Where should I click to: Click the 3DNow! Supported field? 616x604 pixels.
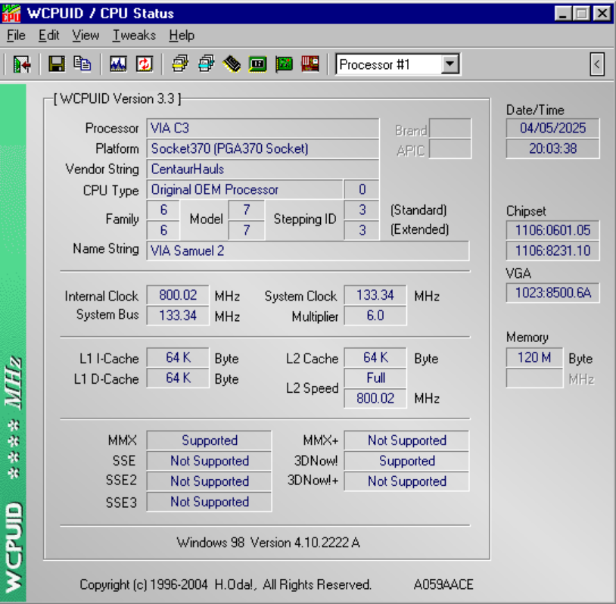pyautogui.click(x=406, y=461)
